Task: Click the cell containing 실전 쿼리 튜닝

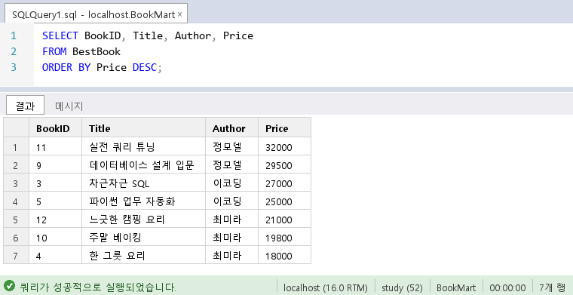Action: tap(143, 146)
